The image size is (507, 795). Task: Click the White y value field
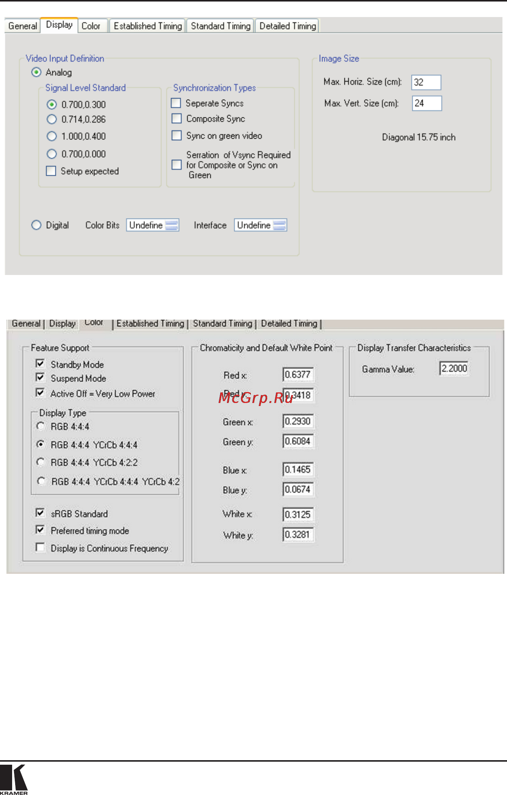click(298, 535)
